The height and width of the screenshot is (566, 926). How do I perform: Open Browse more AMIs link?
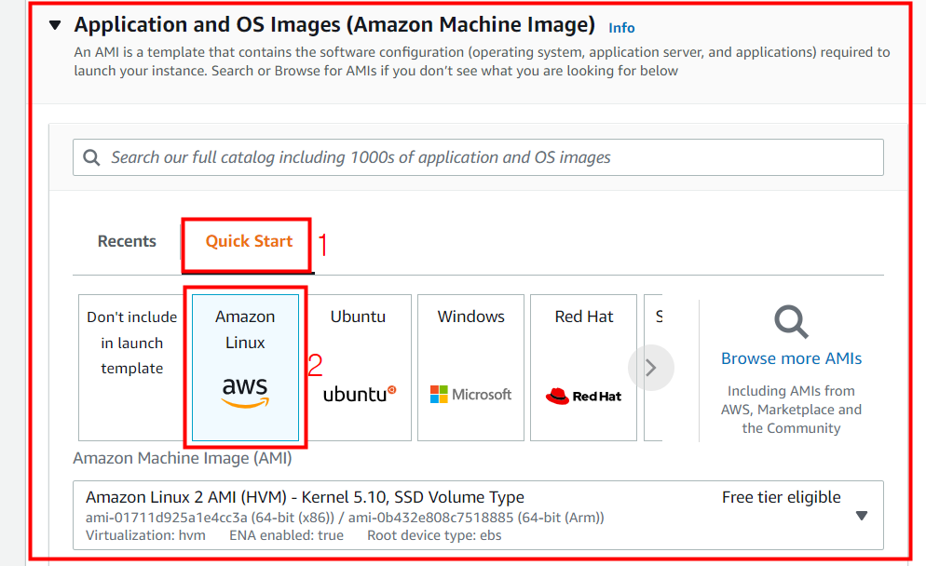[x=791, y=358]
